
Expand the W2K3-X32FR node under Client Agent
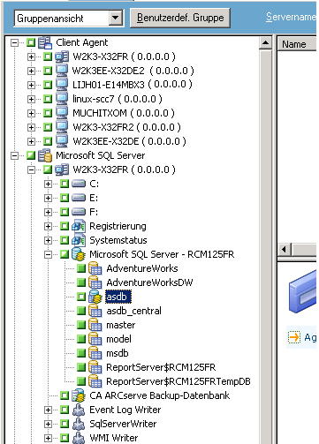(31, 56)
